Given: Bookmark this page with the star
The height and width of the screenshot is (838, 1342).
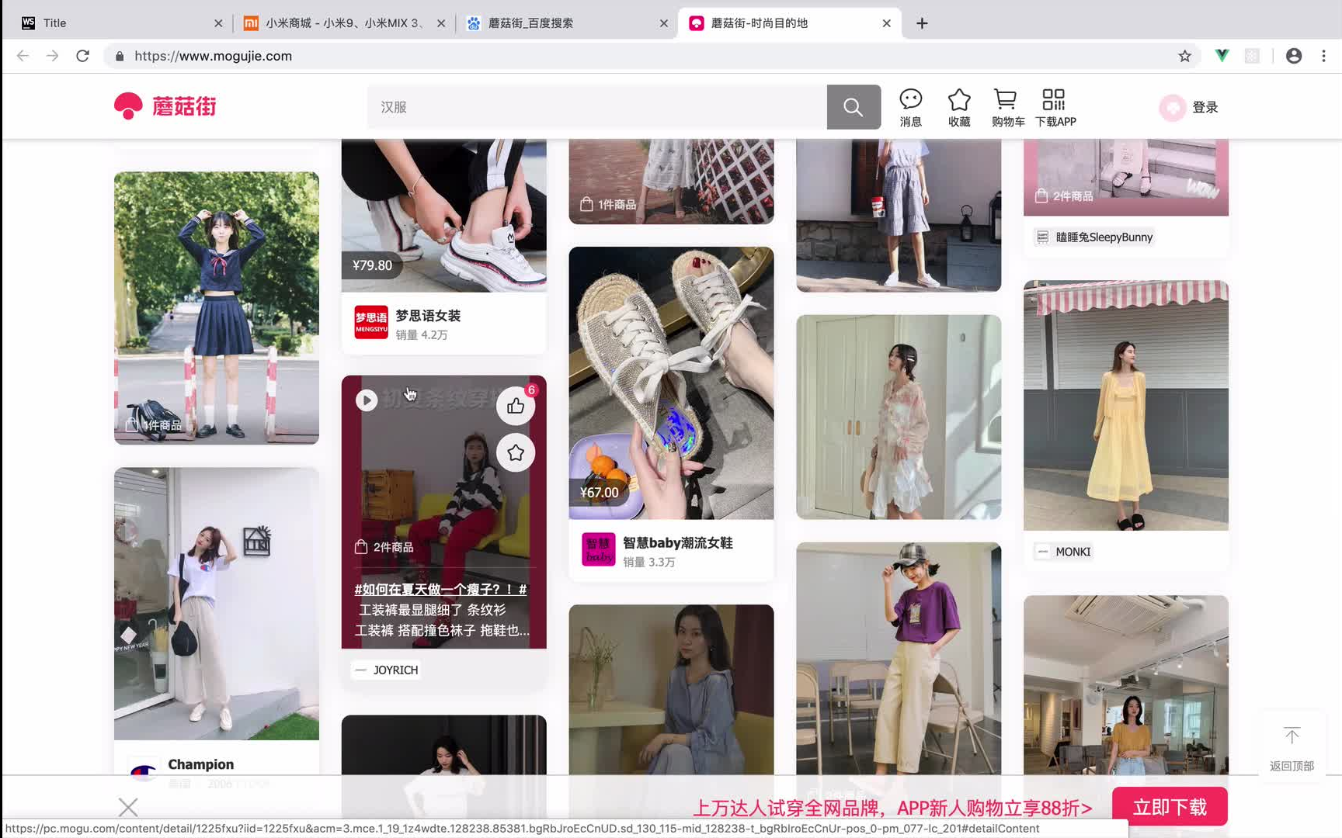Looking at the screenshot, I should click(x=1184, y=56).
